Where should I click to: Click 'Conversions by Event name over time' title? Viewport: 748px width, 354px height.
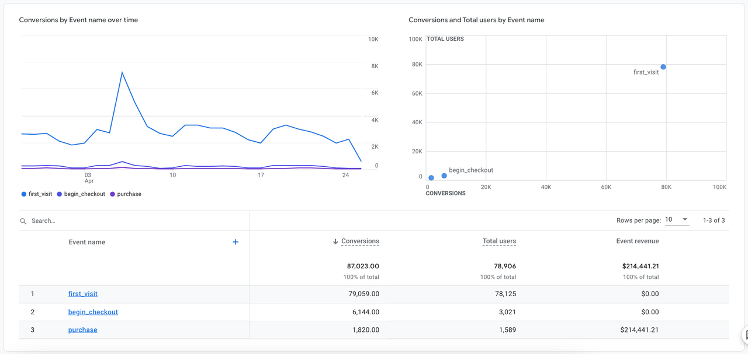78,20
